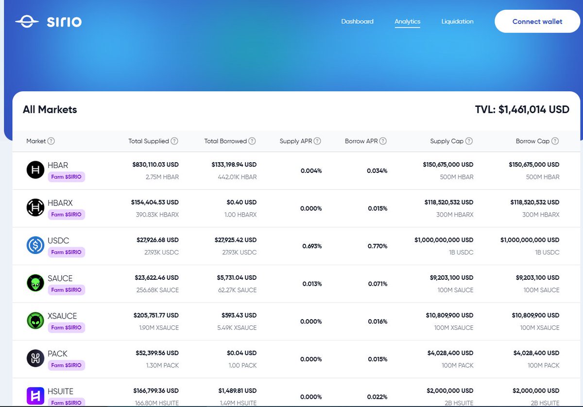Click the Borrow Cap help icon
The image size is (583, 407).
(555, 141)
